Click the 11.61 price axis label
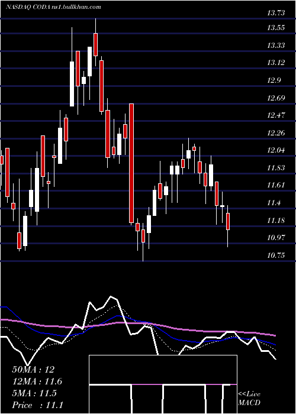Viewport: 296px width, 414px height. click(276, 185)
